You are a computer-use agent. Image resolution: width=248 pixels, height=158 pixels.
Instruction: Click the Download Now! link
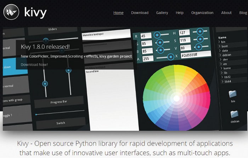point(34,65)
